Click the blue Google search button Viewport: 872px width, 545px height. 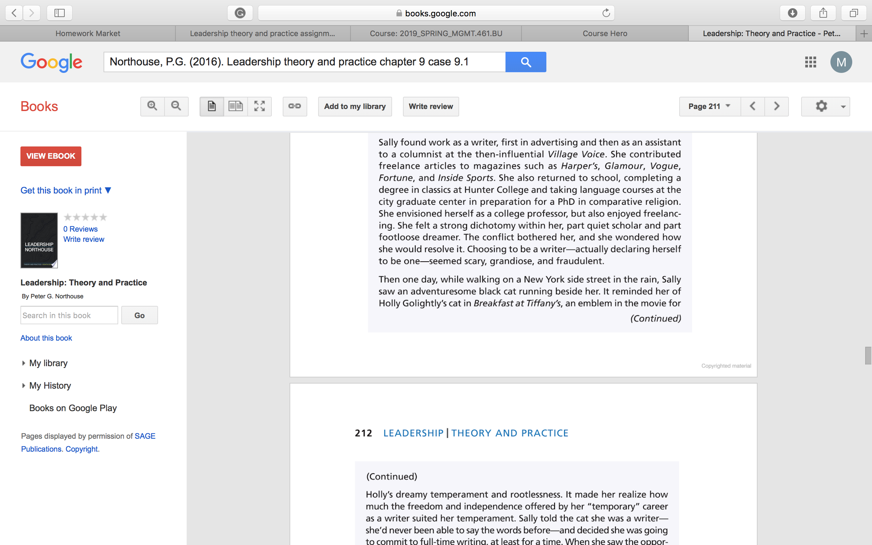(526, 62)
